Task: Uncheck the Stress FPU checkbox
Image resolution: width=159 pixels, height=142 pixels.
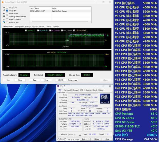Action: pos(7,11)
